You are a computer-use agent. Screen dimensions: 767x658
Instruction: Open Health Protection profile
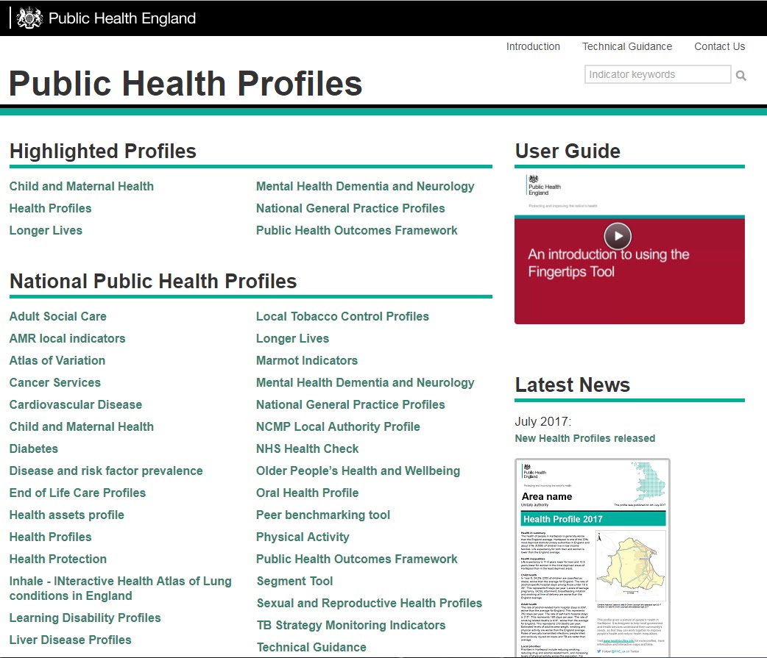coord(57,559)
